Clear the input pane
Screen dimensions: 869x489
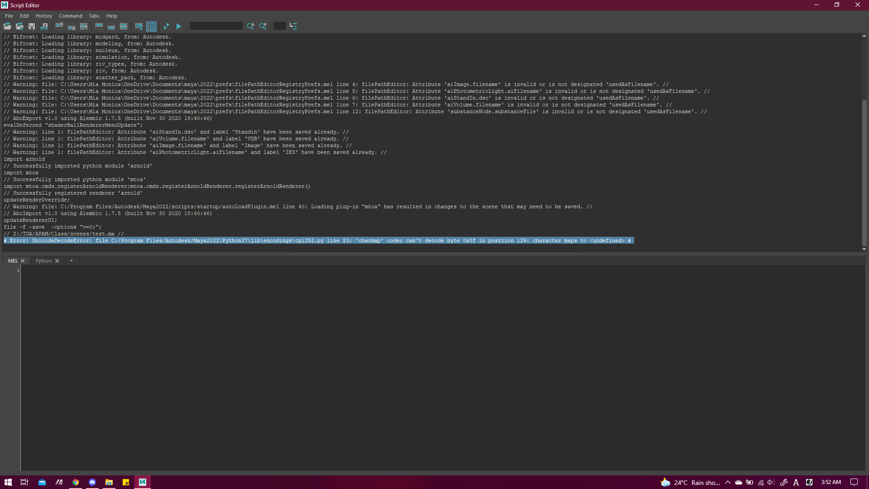click(x=72, y=26)
